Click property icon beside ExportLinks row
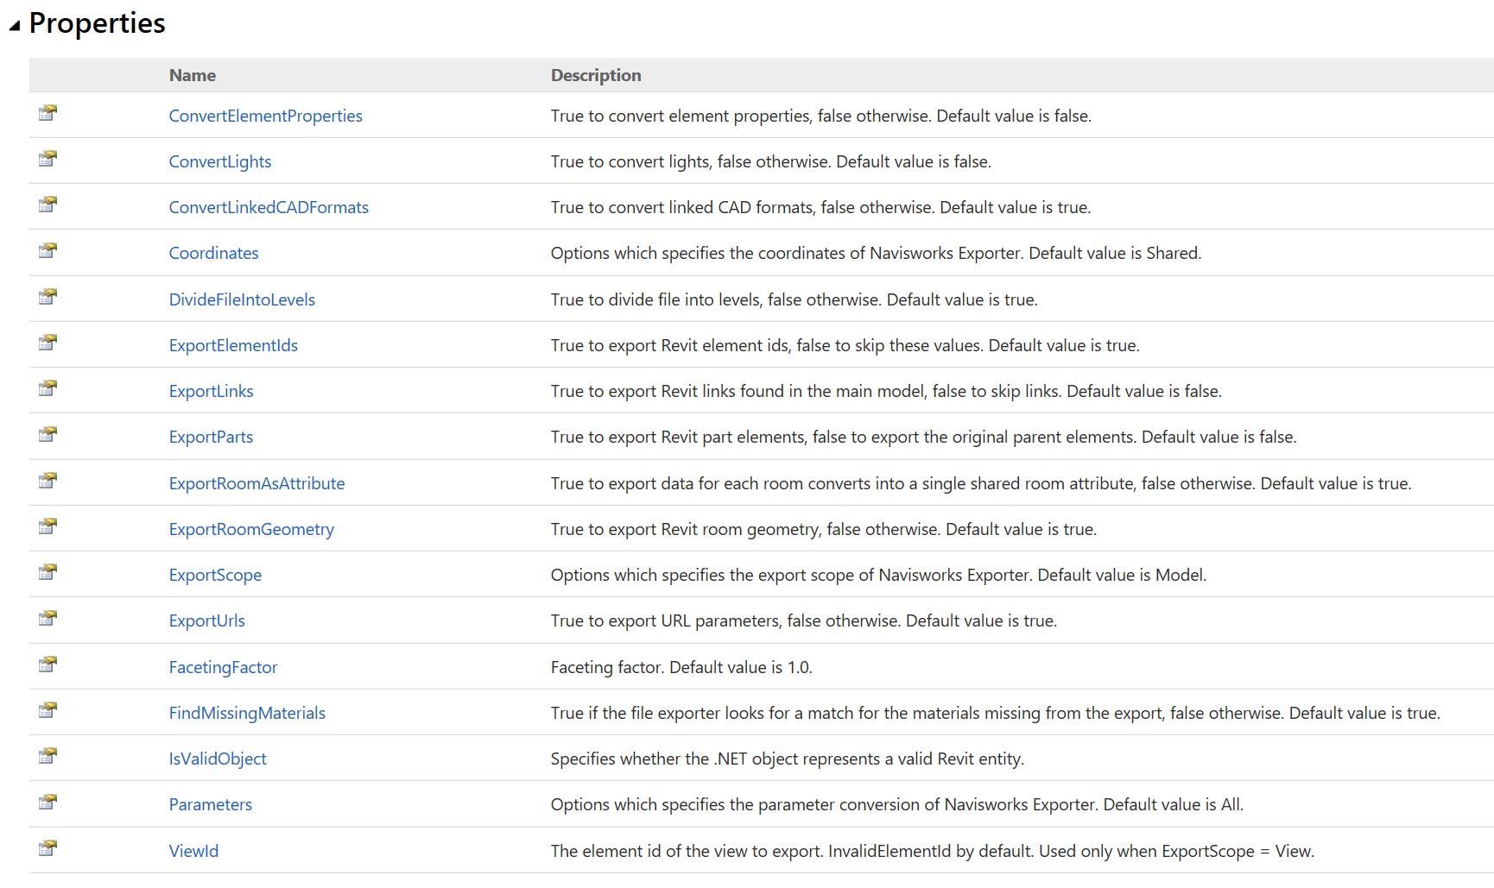Screen dimensions: 1494x888 pos(47,389)
